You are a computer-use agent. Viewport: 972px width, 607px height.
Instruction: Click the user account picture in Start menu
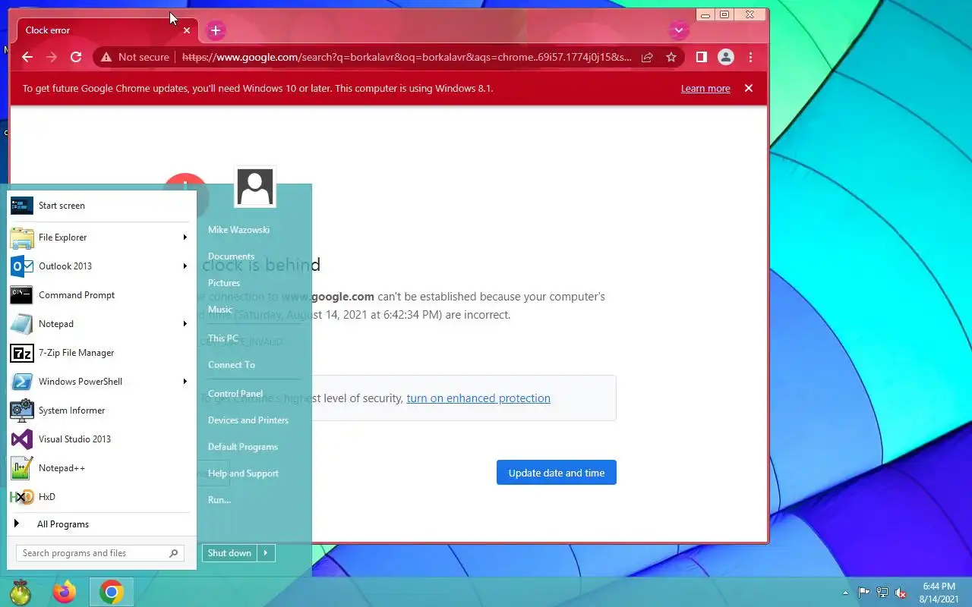[x=255, y=187]
